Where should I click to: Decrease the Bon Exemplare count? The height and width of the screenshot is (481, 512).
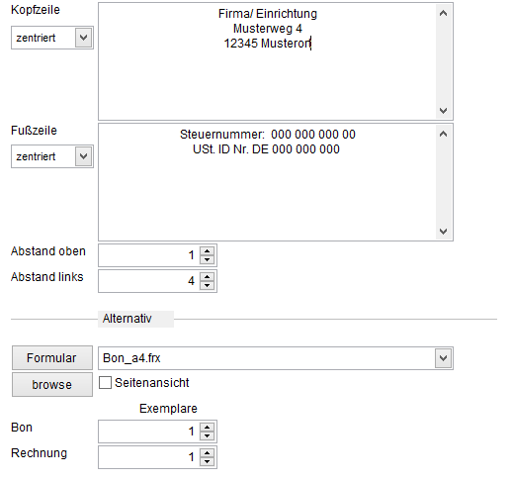pos(207,435)
